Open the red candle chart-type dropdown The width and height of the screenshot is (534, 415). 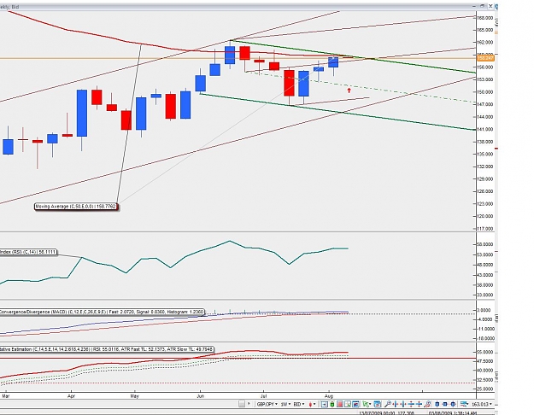click(313, 404)
